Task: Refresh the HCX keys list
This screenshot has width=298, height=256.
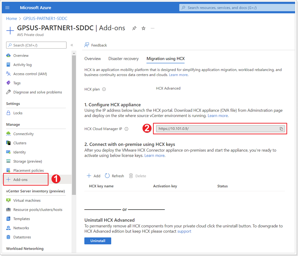Action: (114, 176)
